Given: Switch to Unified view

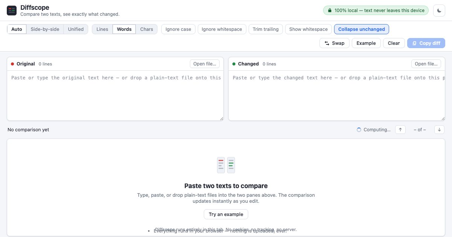Looking at the screenshot, I should 76,29.
